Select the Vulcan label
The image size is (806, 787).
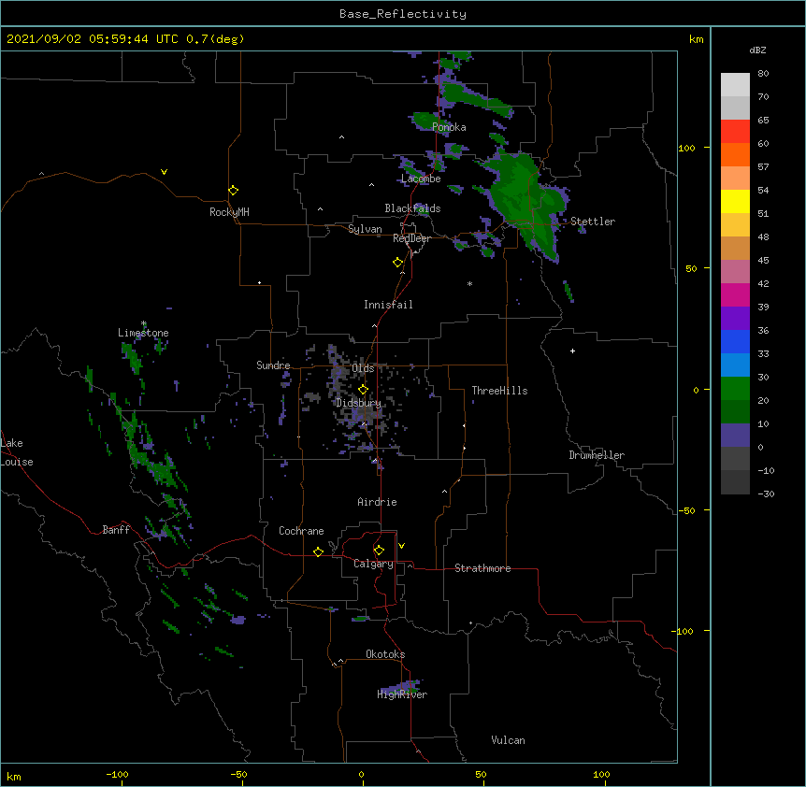pos(508,740)
